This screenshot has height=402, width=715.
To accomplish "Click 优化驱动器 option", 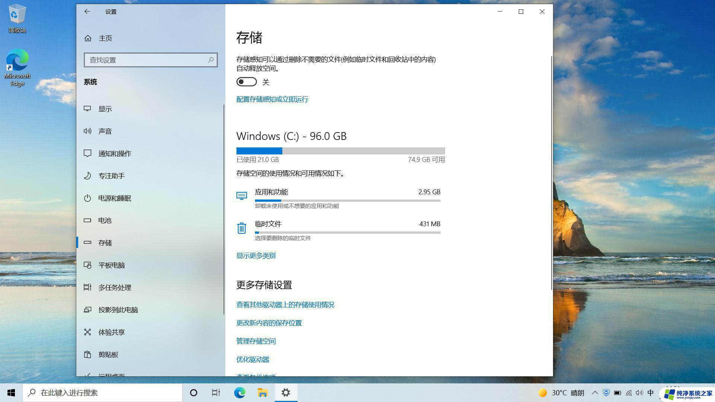I will [x=252, y=359].
